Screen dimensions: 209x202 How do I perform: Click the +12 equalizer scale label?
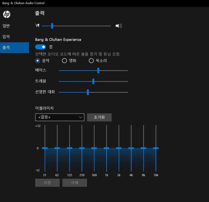tap(38, 126)
